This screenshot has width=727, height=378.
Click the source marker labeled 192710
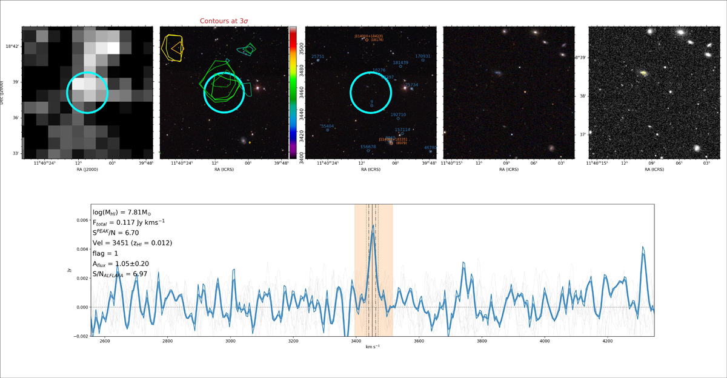pos(398,119)
